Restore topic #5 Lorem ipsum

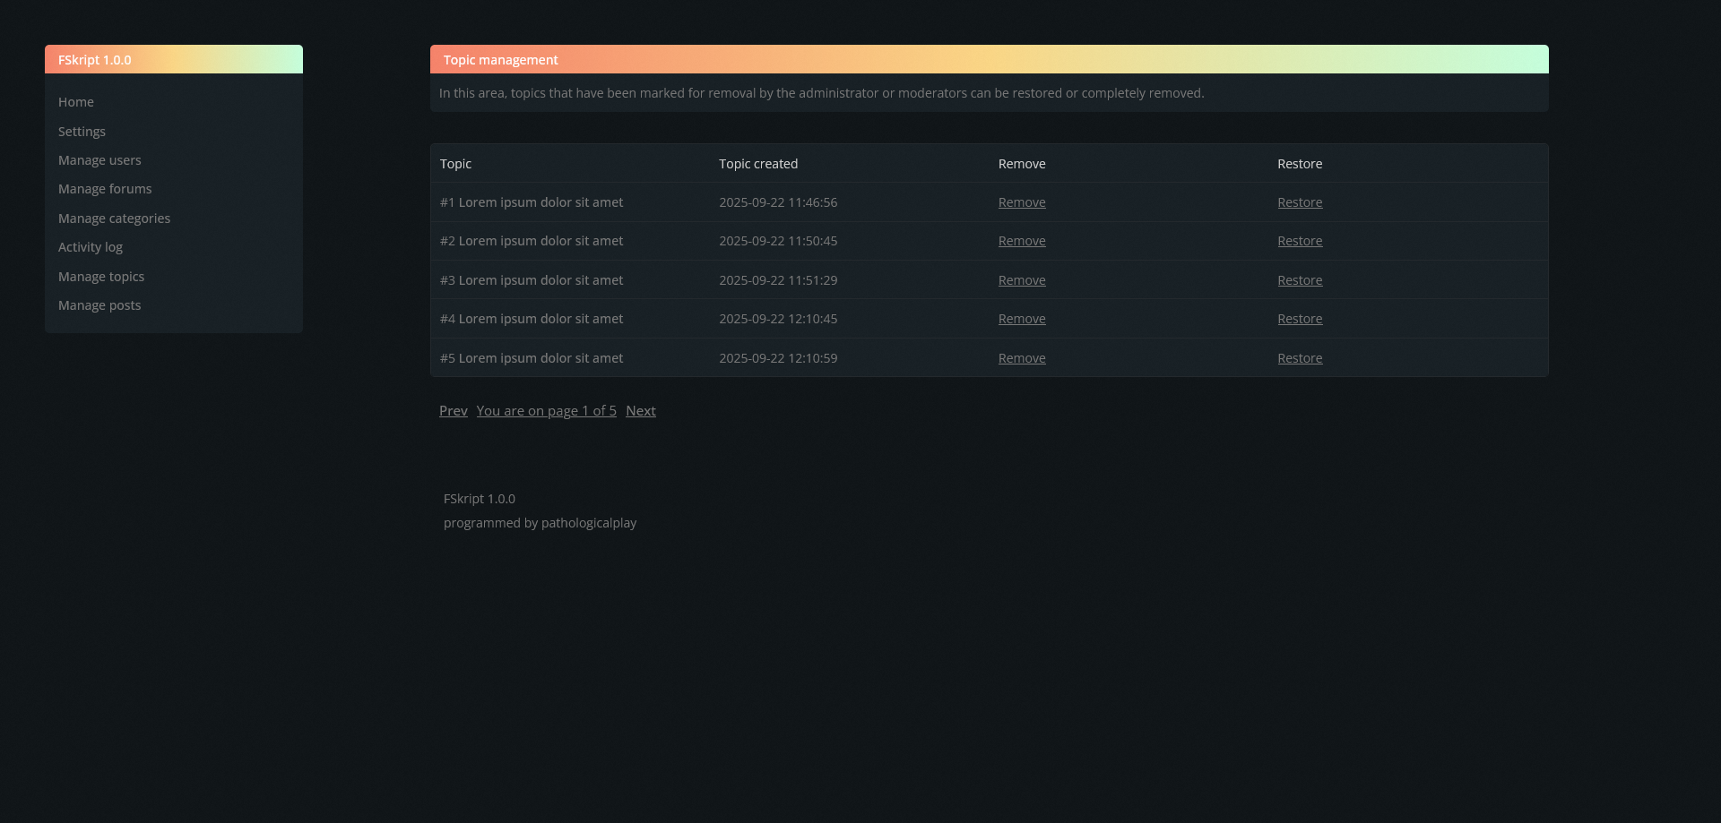[x=1300, y=358]
